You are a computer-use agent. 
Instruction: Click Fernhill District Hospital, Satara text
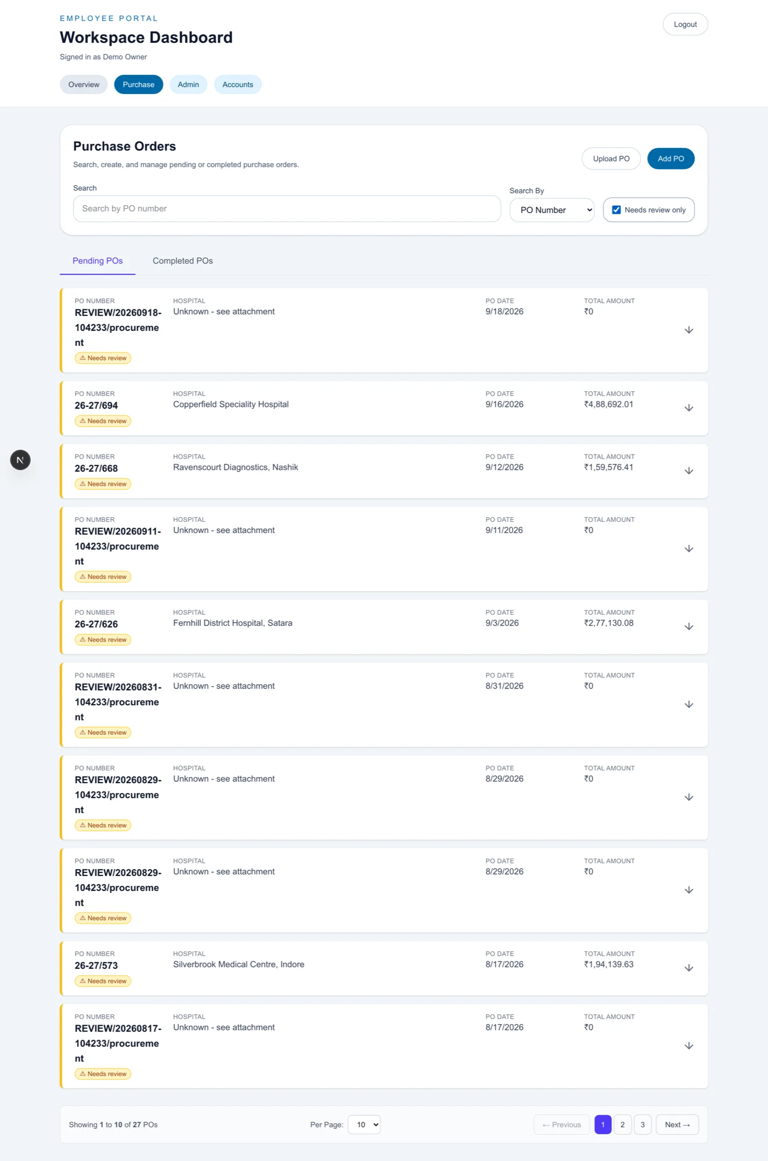233,623
